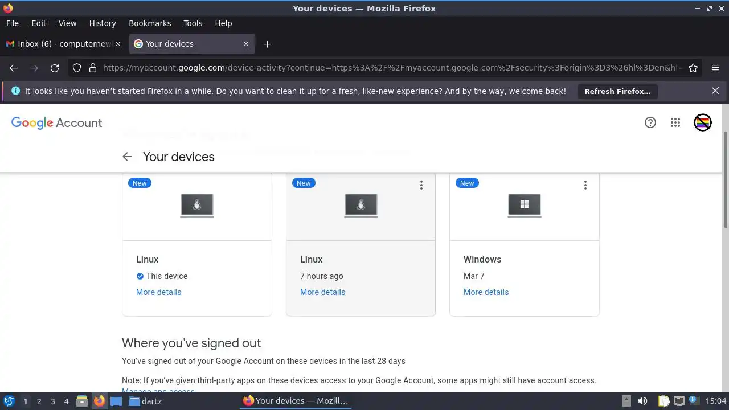729x410 pixels.
Task: Open options menu for Windows device
Action: (585, 185)
